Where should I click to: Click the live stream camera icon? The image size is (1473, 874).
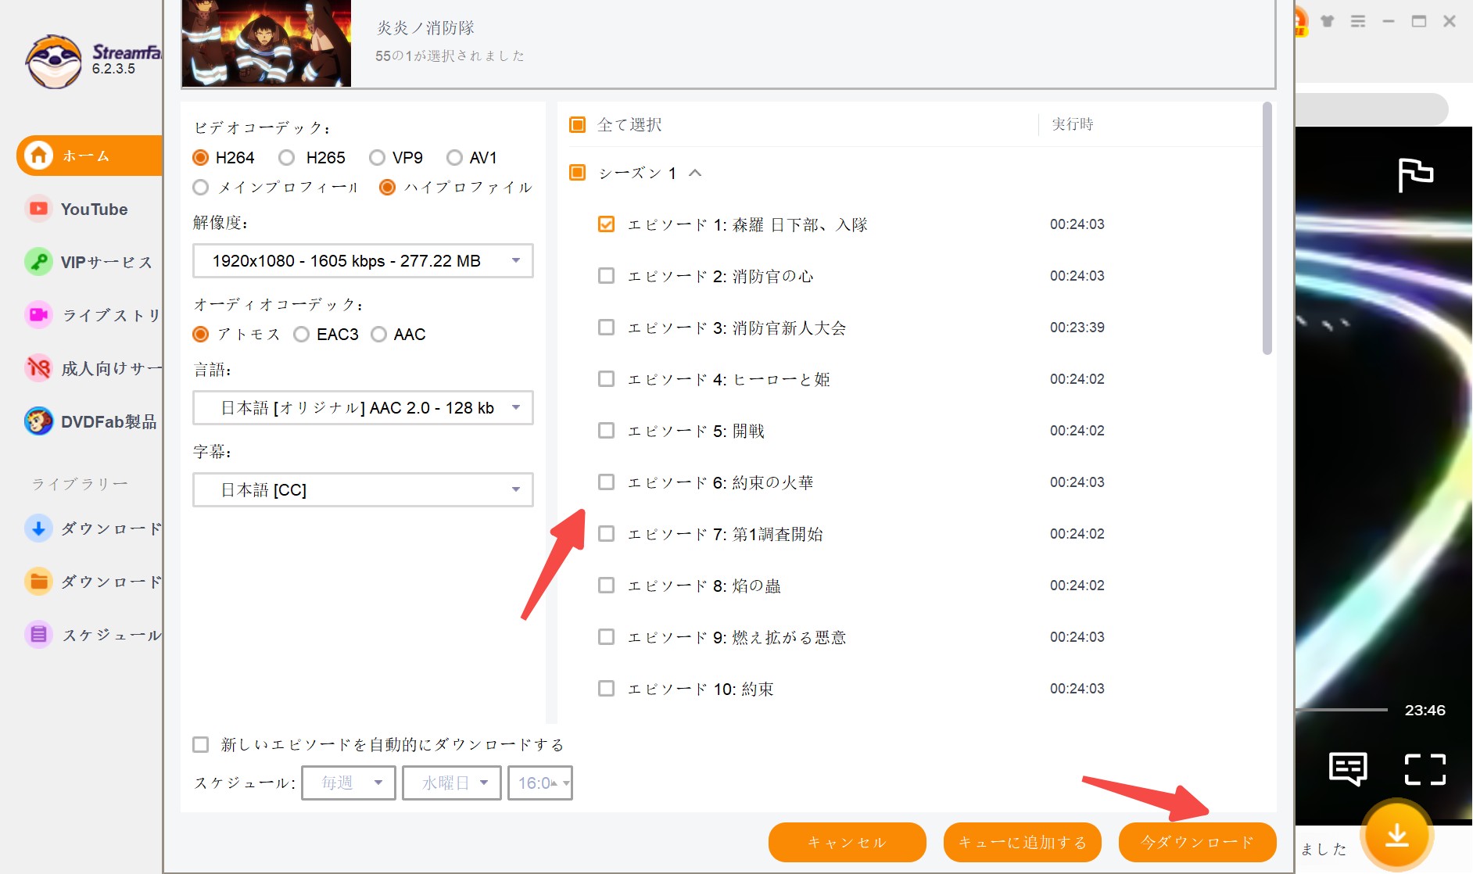point(38,314)
